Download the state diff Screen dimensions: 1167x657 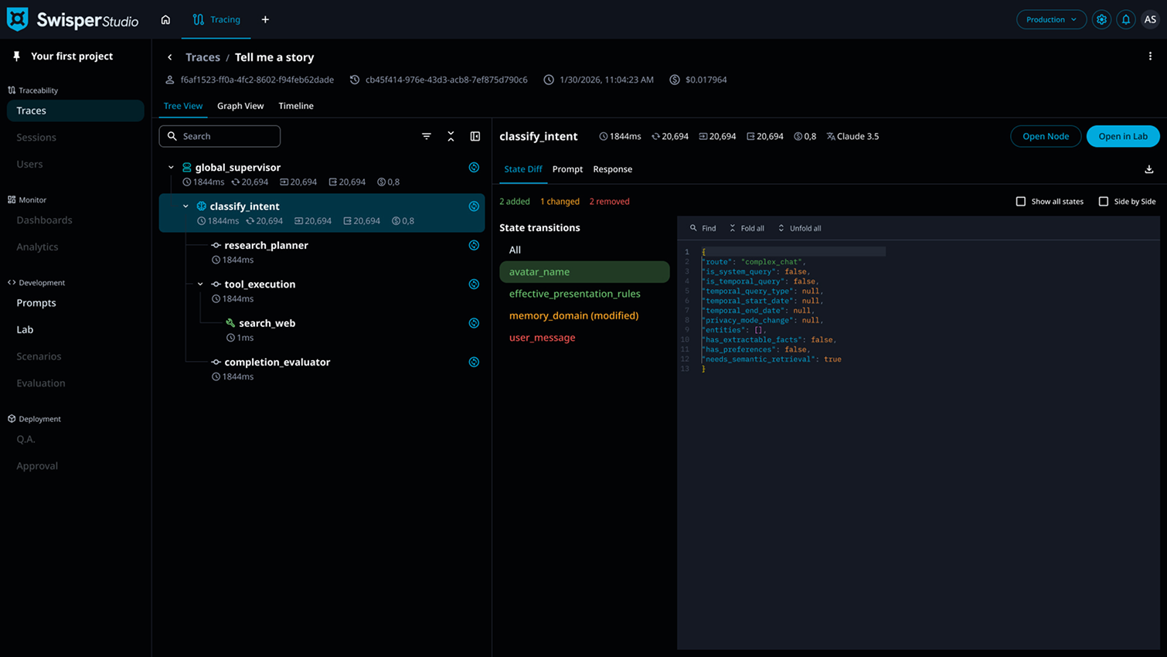pyautogui.click(x=1148, y=169)
